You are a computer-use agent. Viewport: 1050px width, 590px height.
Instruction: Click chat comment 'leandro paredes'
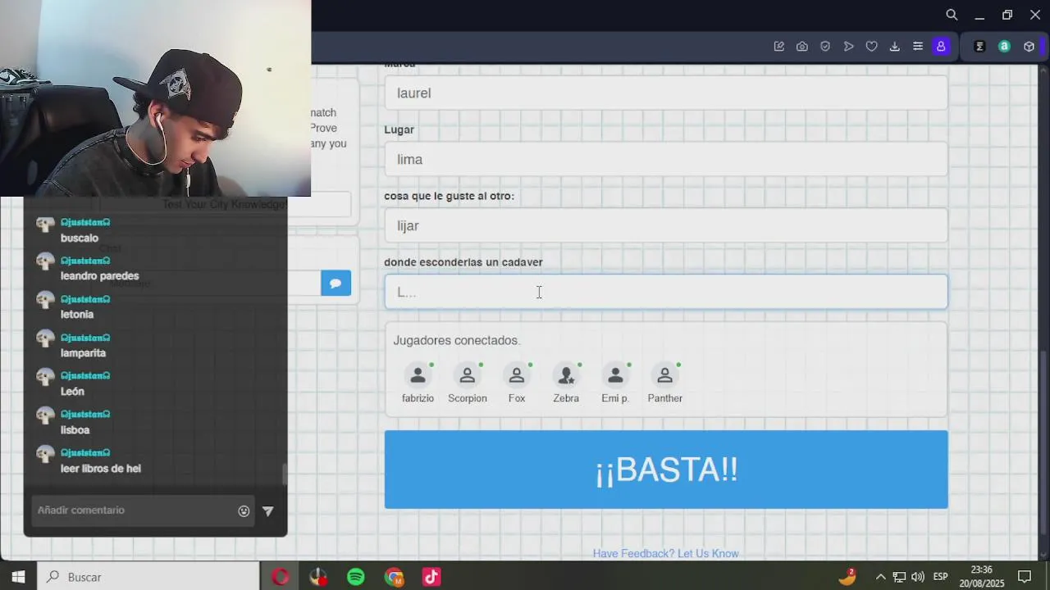click(x=99, y=276)
